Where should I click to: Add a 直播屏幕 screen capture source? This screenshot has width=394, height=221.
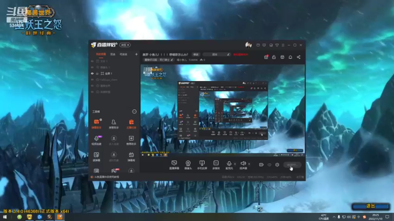[174, 165]
